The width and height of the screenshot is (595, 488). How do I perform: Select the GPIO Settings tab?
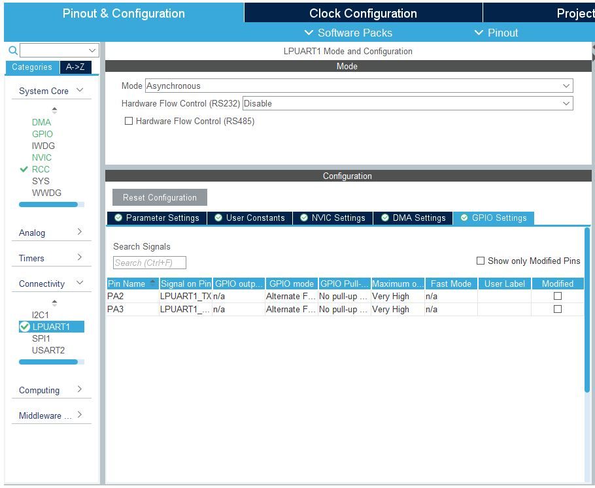tap(494, 218)
